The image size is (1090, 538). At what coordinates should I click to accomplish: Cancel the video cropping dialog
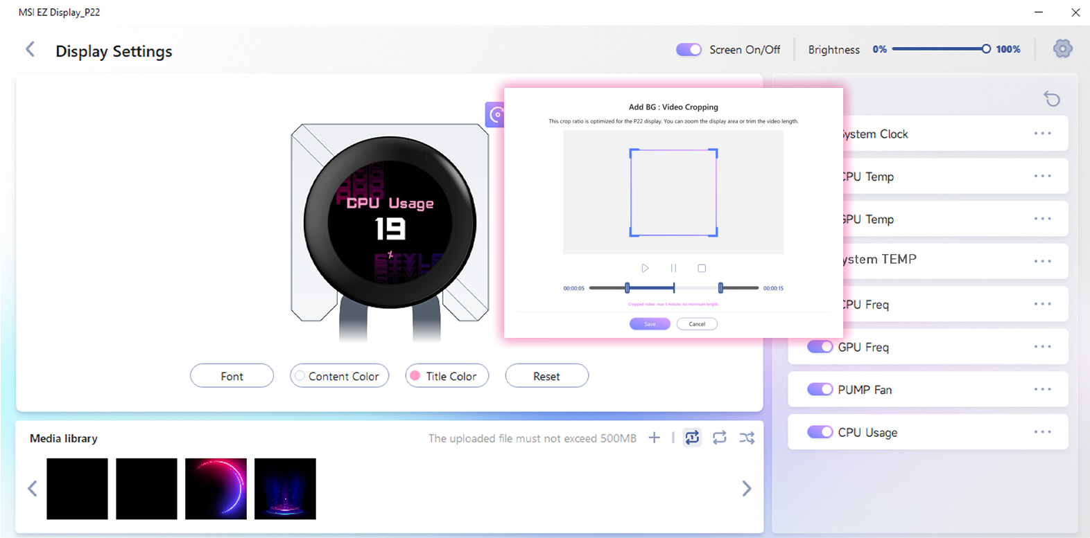(697, 324)
